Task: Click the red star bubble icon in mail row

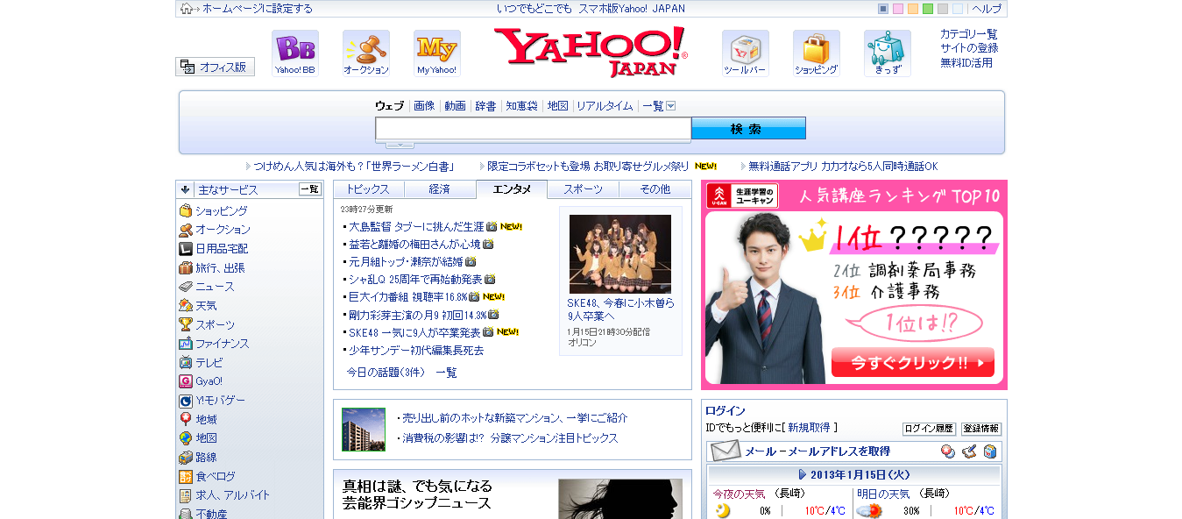Action: (x=948, y=451)
